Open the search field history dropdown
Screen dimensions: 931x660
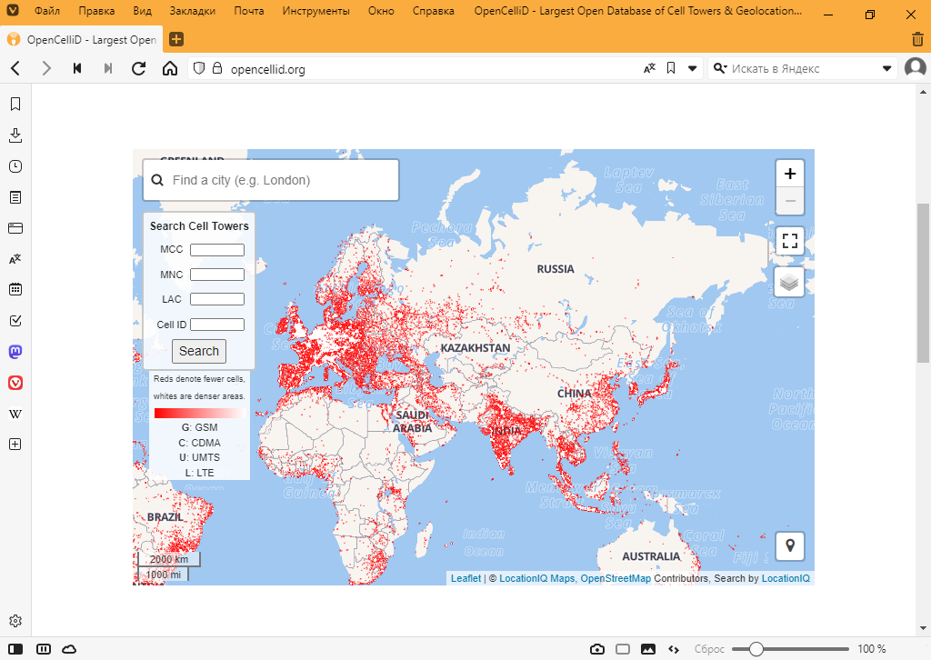887,68
